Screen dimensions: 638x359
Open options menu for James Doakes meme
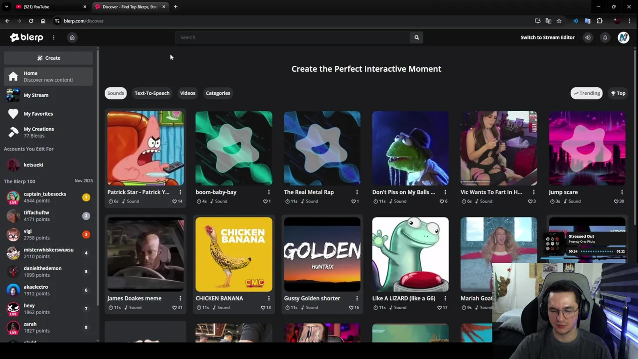point(180,298)
